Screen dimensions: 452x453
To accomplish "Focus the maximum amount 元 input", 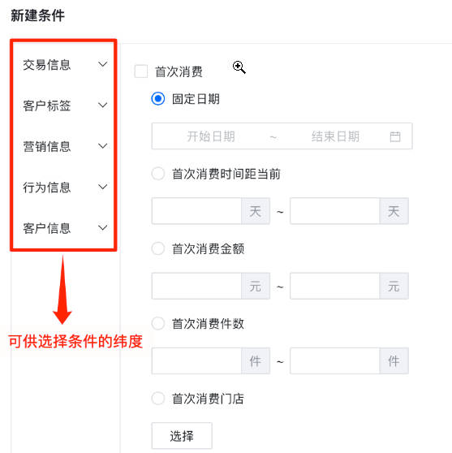I will pos(335,286).
